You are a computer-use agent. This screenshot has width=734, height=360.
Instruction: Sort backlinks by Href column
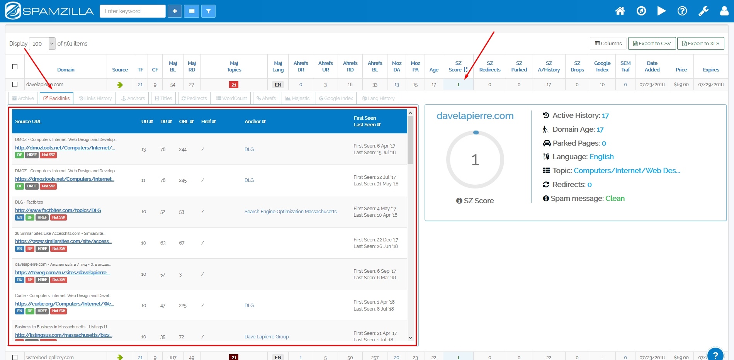click(x=209, y=122)
